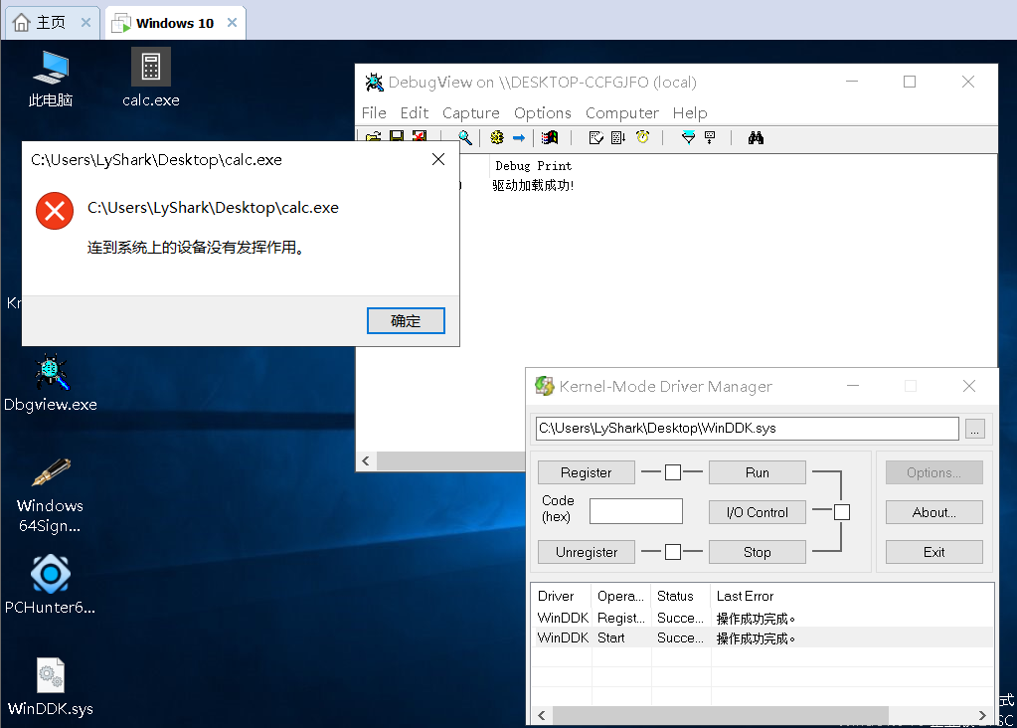Click the Debug Print column header

pyautogui.click(x=533, y=165)
